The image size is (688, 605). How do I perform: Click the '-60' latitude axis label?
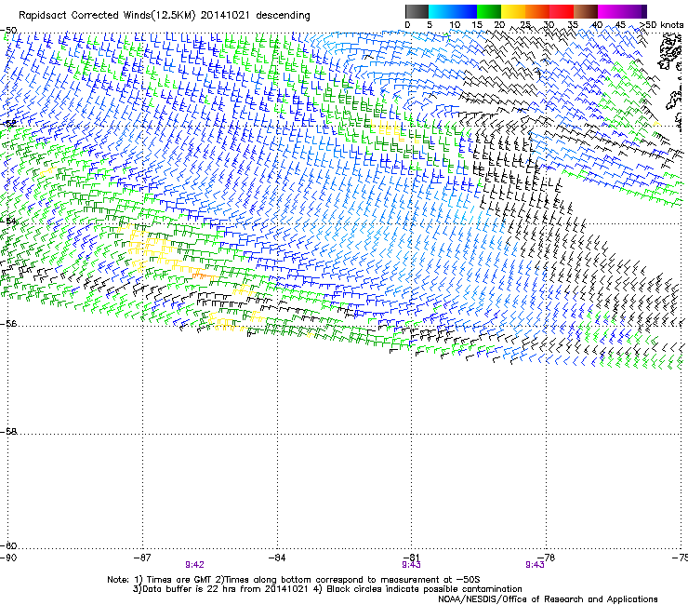tap(8, 546)
